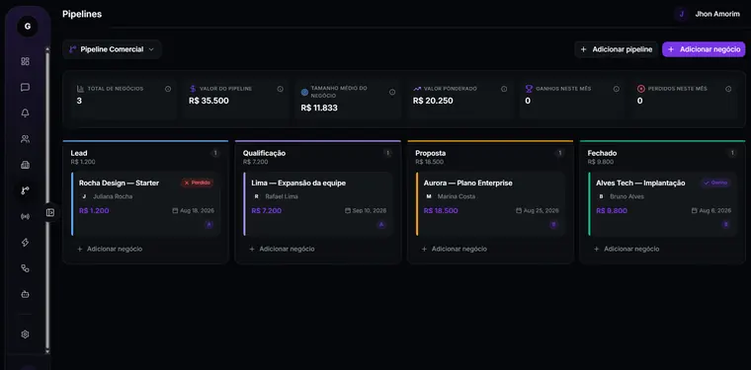Click the calendar icon beside Aug 25, 2026

point(519,211)
